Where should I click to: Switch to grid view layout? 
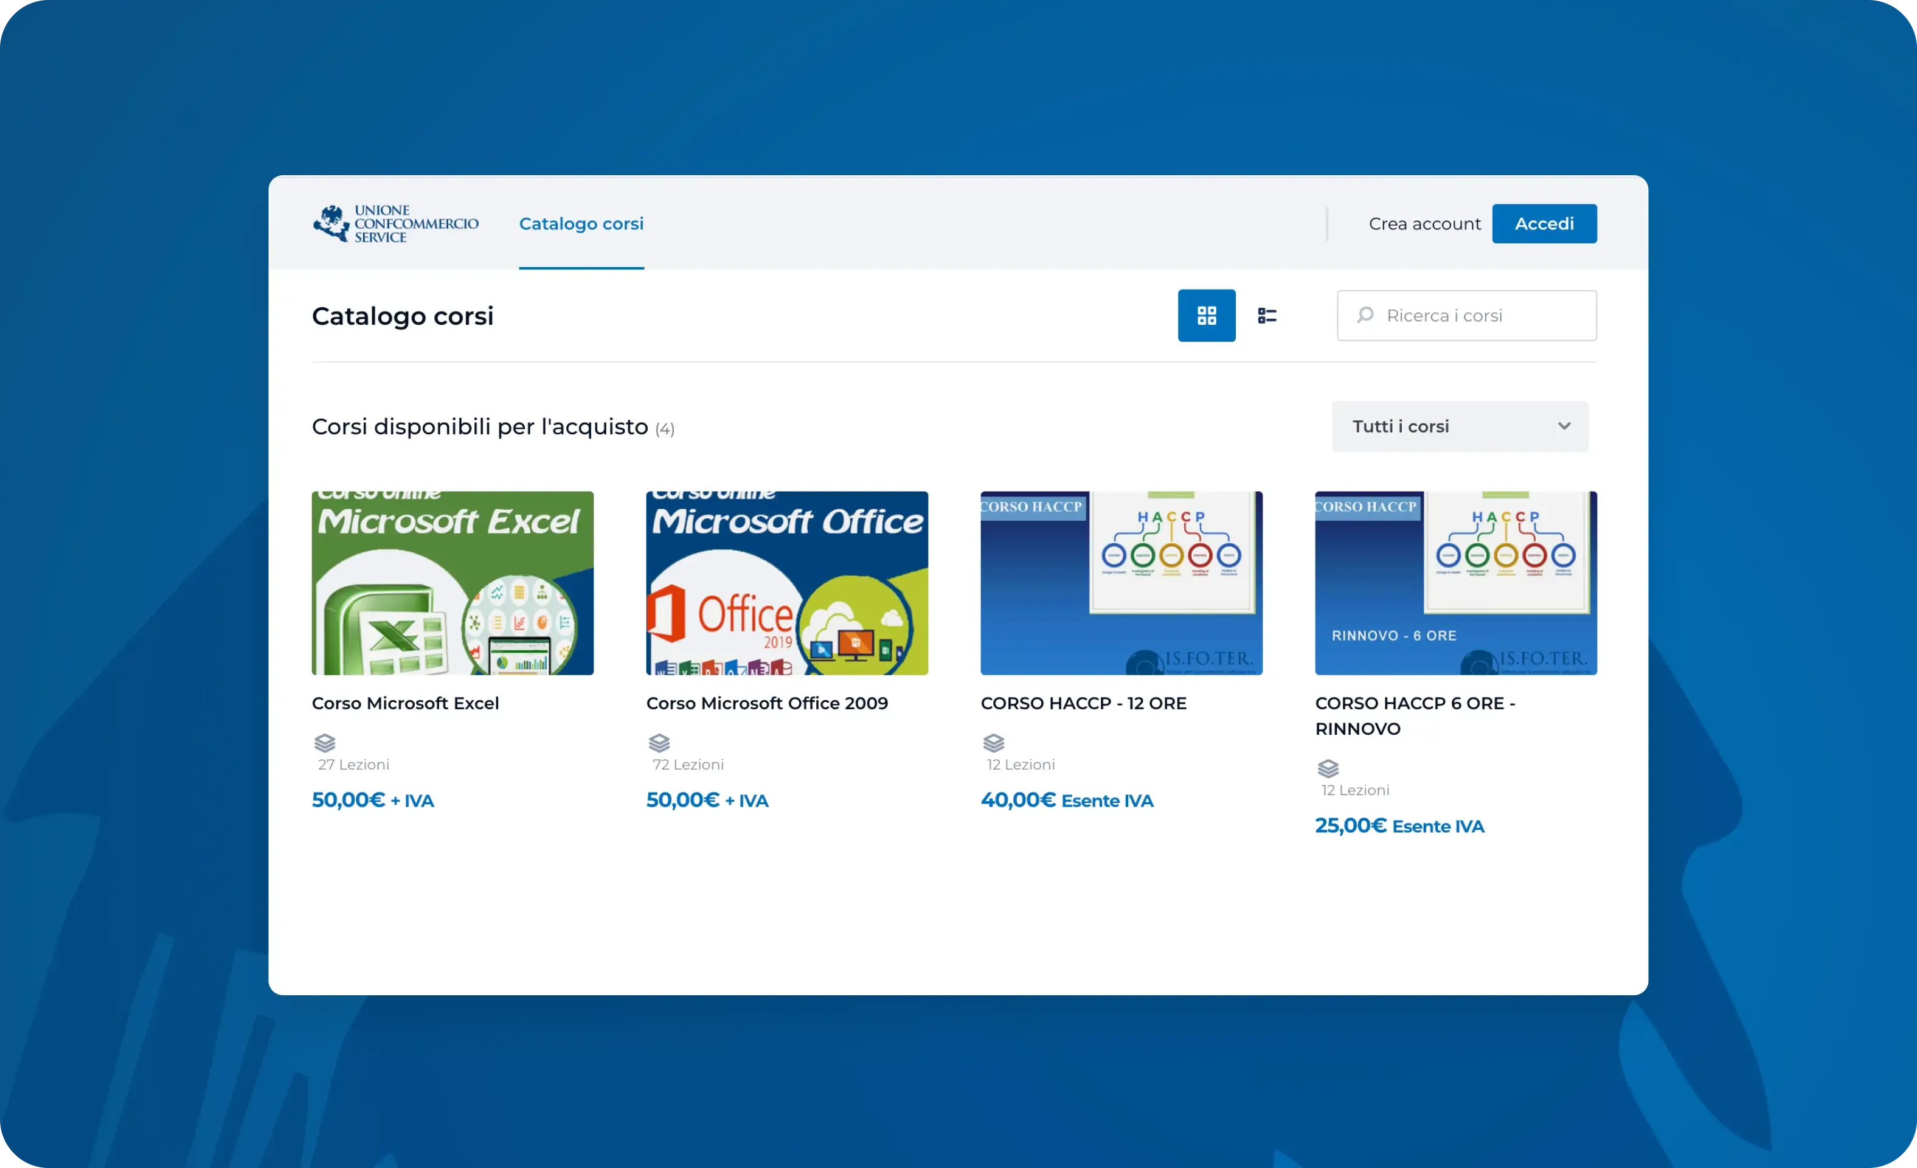coord(1206,315)
